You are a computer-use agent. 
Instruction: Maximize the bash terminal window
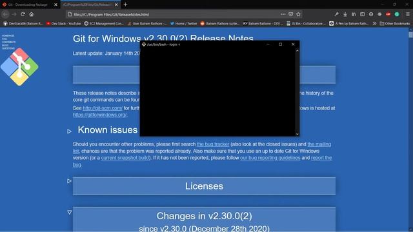(280, 44)
